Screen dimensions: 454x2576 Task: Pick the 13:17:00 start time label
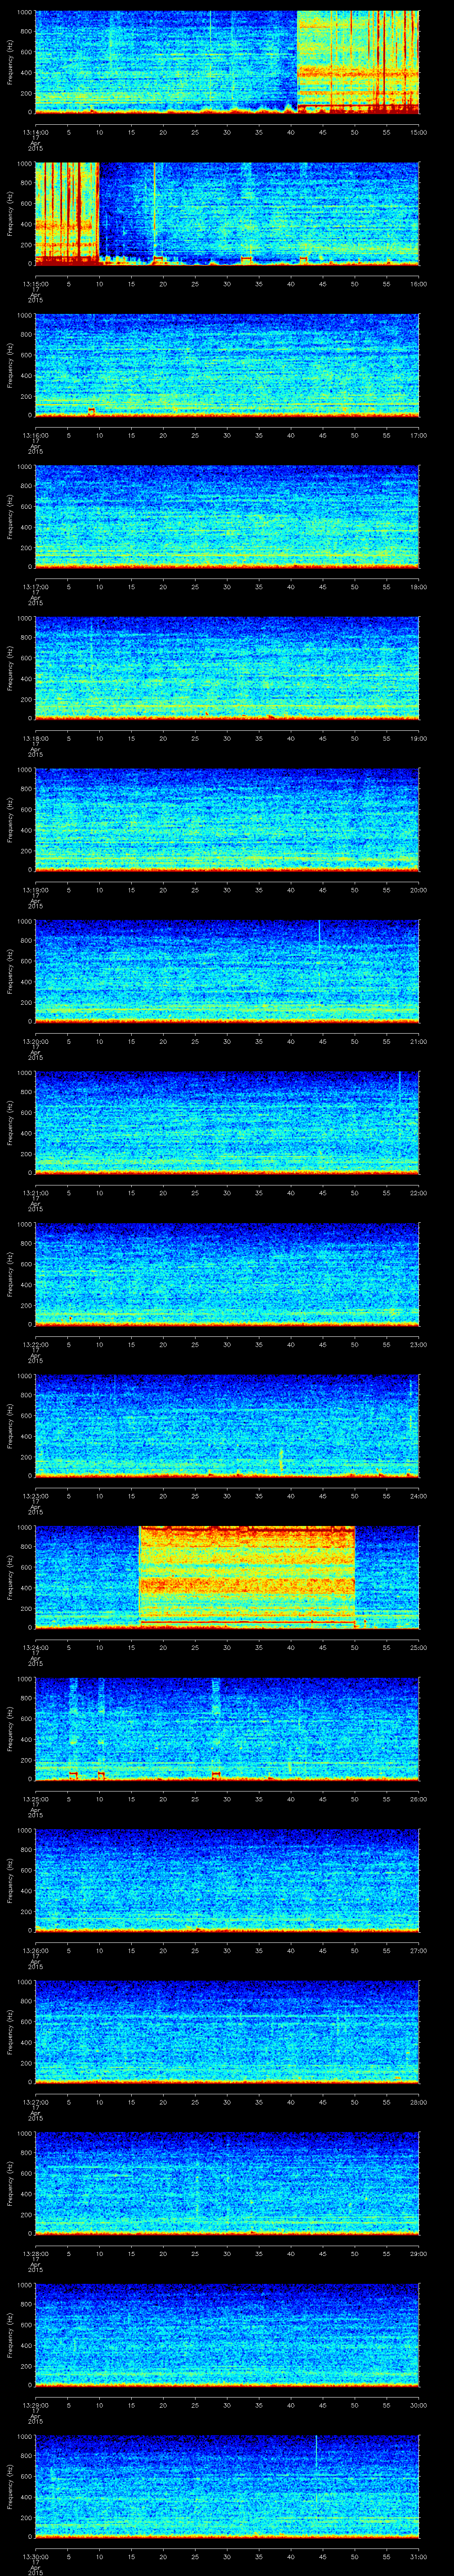tap(35, 587)
